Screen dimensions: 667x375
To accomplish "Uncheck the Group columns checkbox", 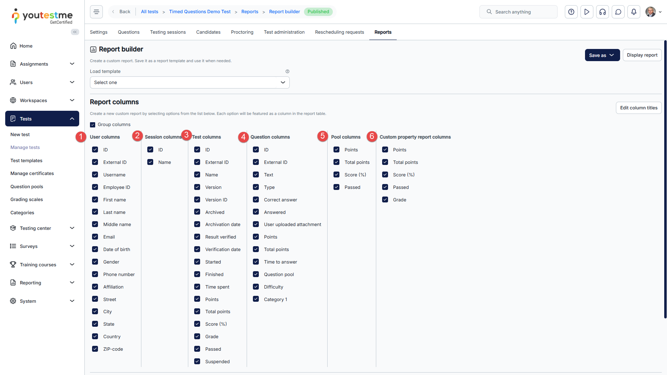I will pyautogui.click(x=92, y=125).
